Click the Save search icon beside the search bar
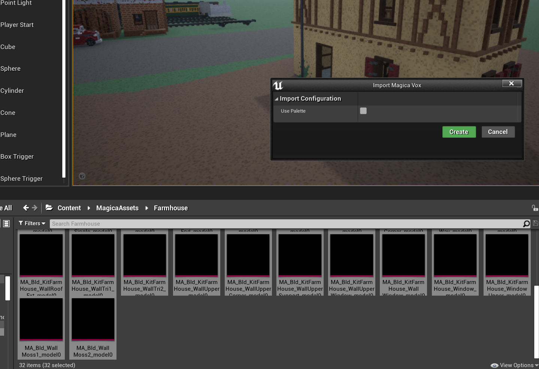 coord(536,223)
